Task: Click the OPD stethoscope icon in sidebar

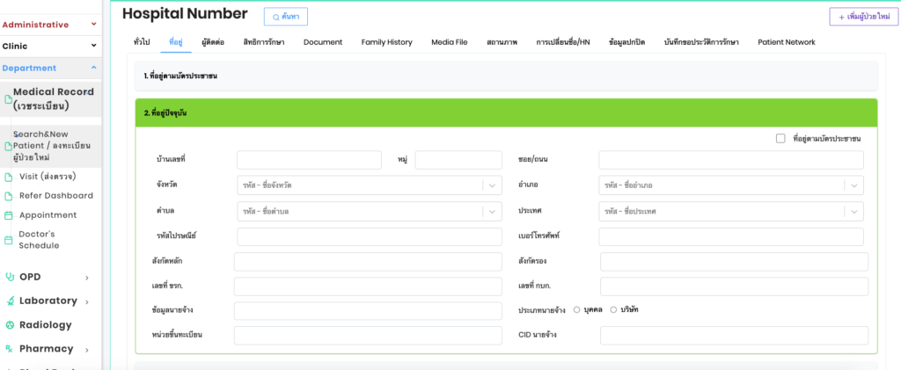Action: click(10, 277)
